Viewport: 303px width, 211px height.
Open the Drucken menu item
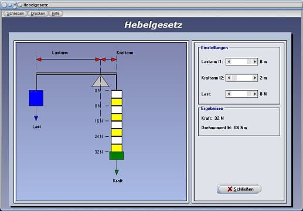38,13
